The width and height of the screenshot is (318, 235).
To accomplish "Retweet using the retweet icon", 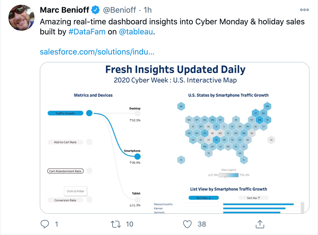I will (x=116, y=224).
